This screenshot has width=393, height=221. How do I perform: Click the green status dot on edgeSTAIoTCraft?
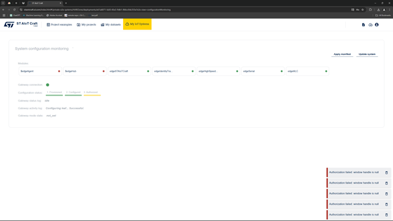point(148,71)
